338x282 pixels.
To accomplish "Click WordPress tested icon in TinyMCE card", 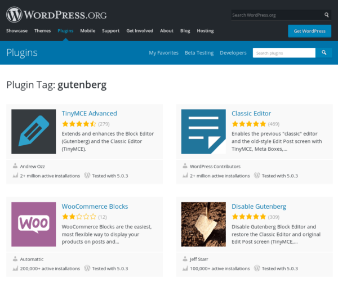I will pos(87,176).
